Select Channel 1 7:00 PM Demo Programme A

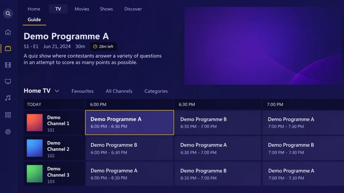tap(303, 123)
